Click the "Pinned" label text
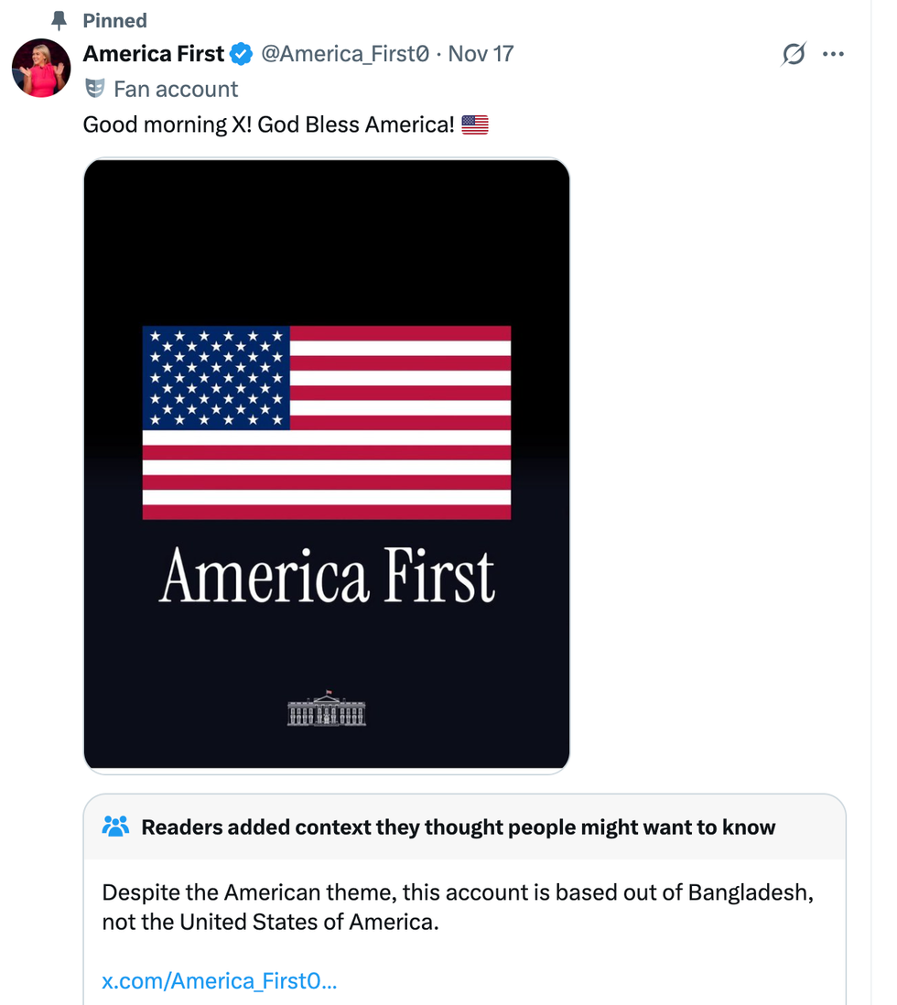 click(x=114, y=20)
